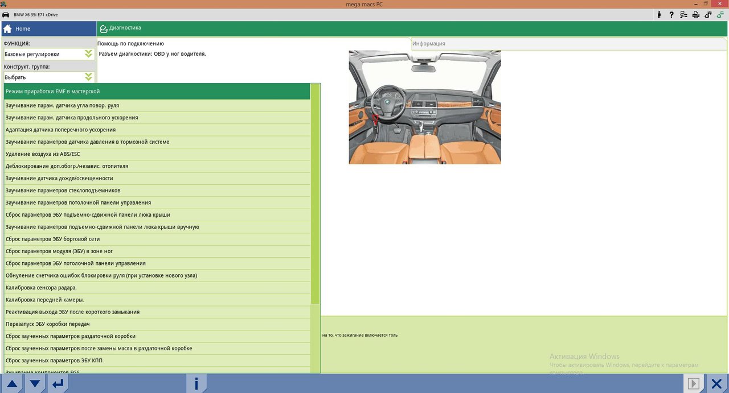The width and height of the screenshot is (729, 393).
Task: Open the user person icon in toolbar
Action: 660,15
